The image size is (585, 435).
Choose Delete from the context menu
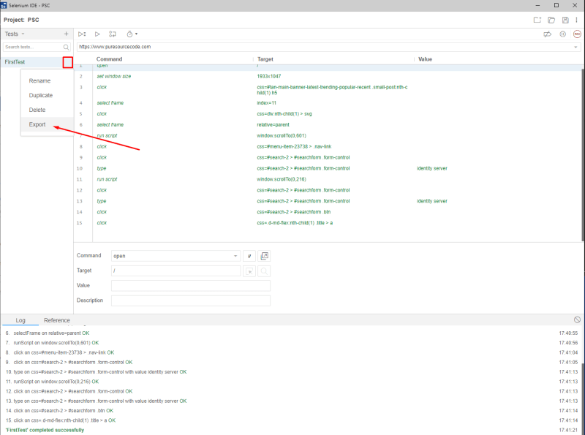point(37,110)
